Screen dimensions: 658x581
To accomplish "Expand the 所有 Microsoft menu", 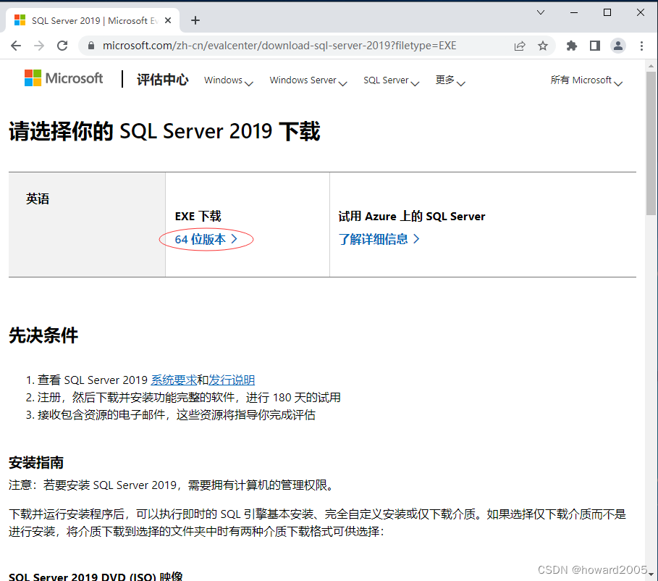I will tap(586, 80).
